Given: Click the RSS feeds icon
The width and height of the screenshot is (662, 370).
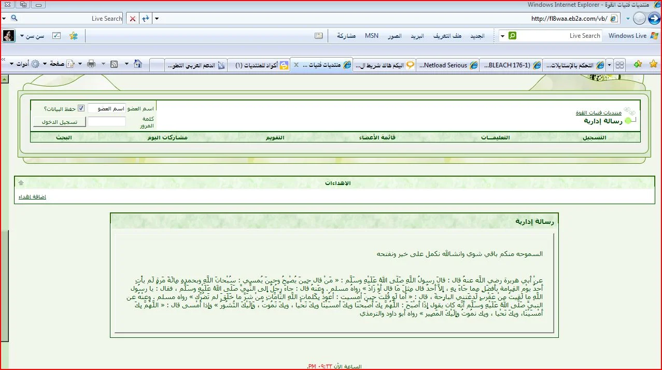Looking at the screenshot, I should click(114, 64).
